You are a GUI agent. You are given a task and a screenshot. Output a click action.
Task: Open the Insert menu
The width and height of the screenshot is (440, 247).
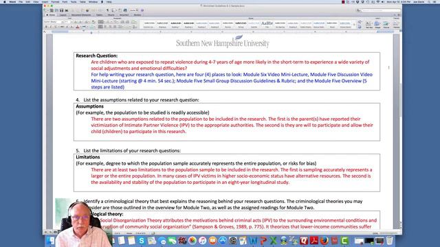(x=45, y=1)
